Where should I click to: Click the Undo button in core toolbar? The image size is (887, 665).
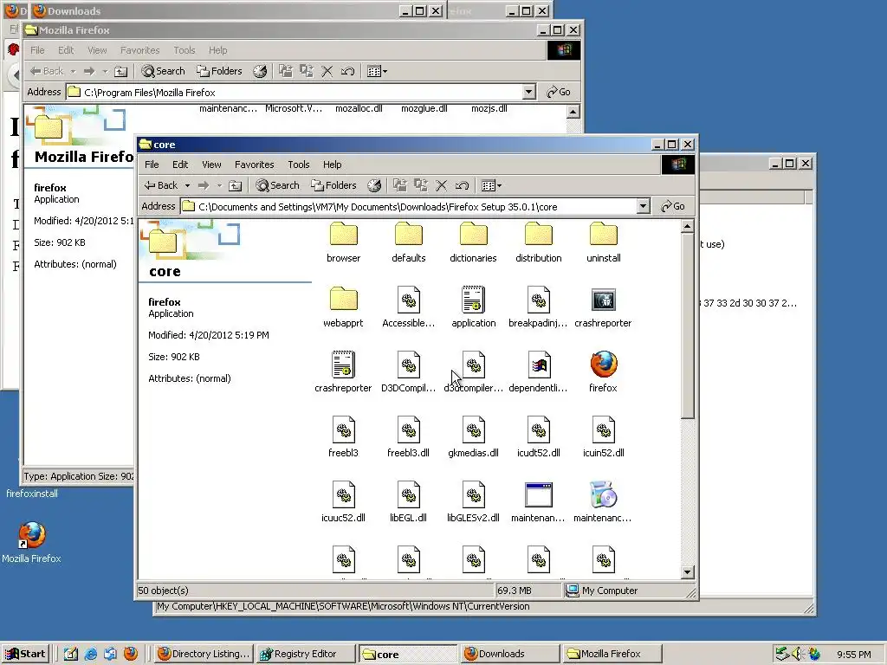tap(463, 185)
